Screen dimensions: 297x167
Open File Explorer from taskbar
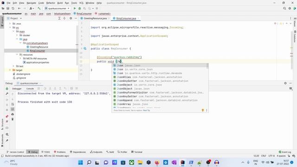click(140, 162)
